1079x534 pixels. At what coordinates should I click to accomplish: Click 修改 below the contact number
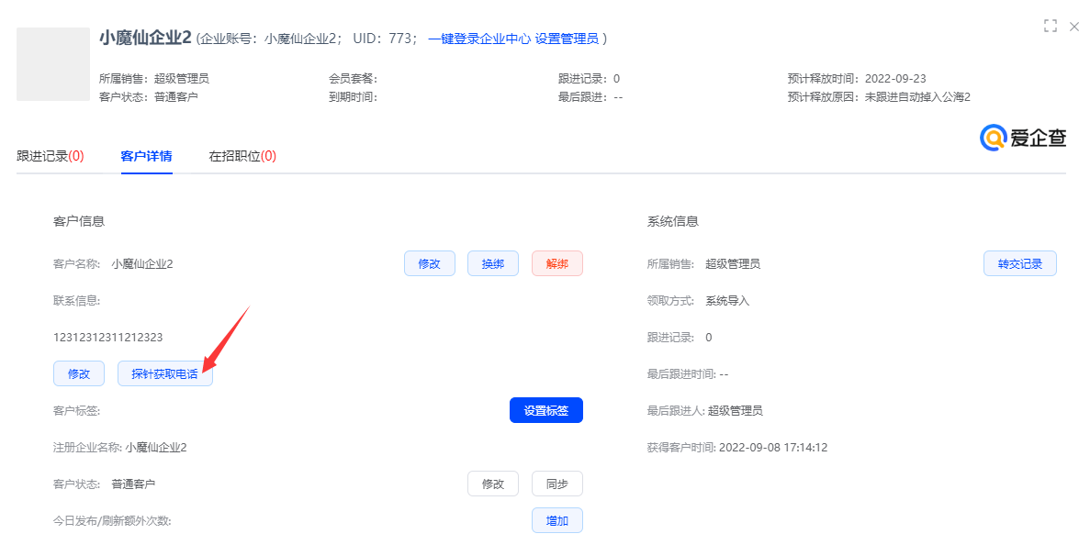point(78,373)
